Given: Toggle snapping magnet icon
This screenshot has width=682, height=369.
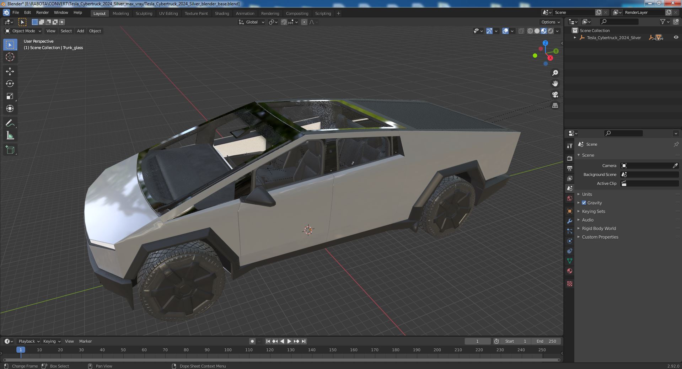Looking at the screenshot, I should coord(284,22).
